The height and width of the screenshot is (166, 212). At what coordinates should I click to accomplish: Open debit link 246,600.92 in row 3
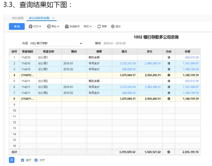point(129,69)
